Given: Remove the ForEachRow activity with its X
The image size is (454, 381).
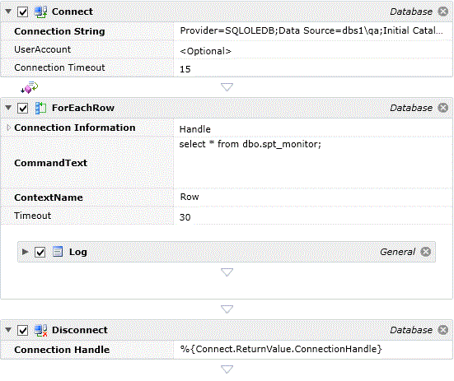Looking at the screenshot, I should pos(443,108).
